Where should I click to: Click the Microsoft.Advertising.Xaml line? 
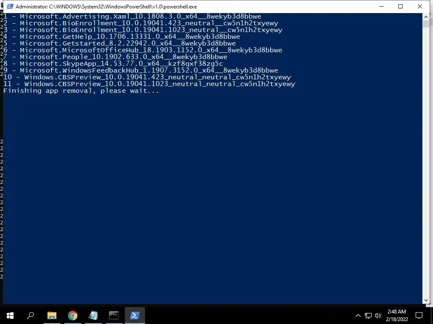coord(132,16)
